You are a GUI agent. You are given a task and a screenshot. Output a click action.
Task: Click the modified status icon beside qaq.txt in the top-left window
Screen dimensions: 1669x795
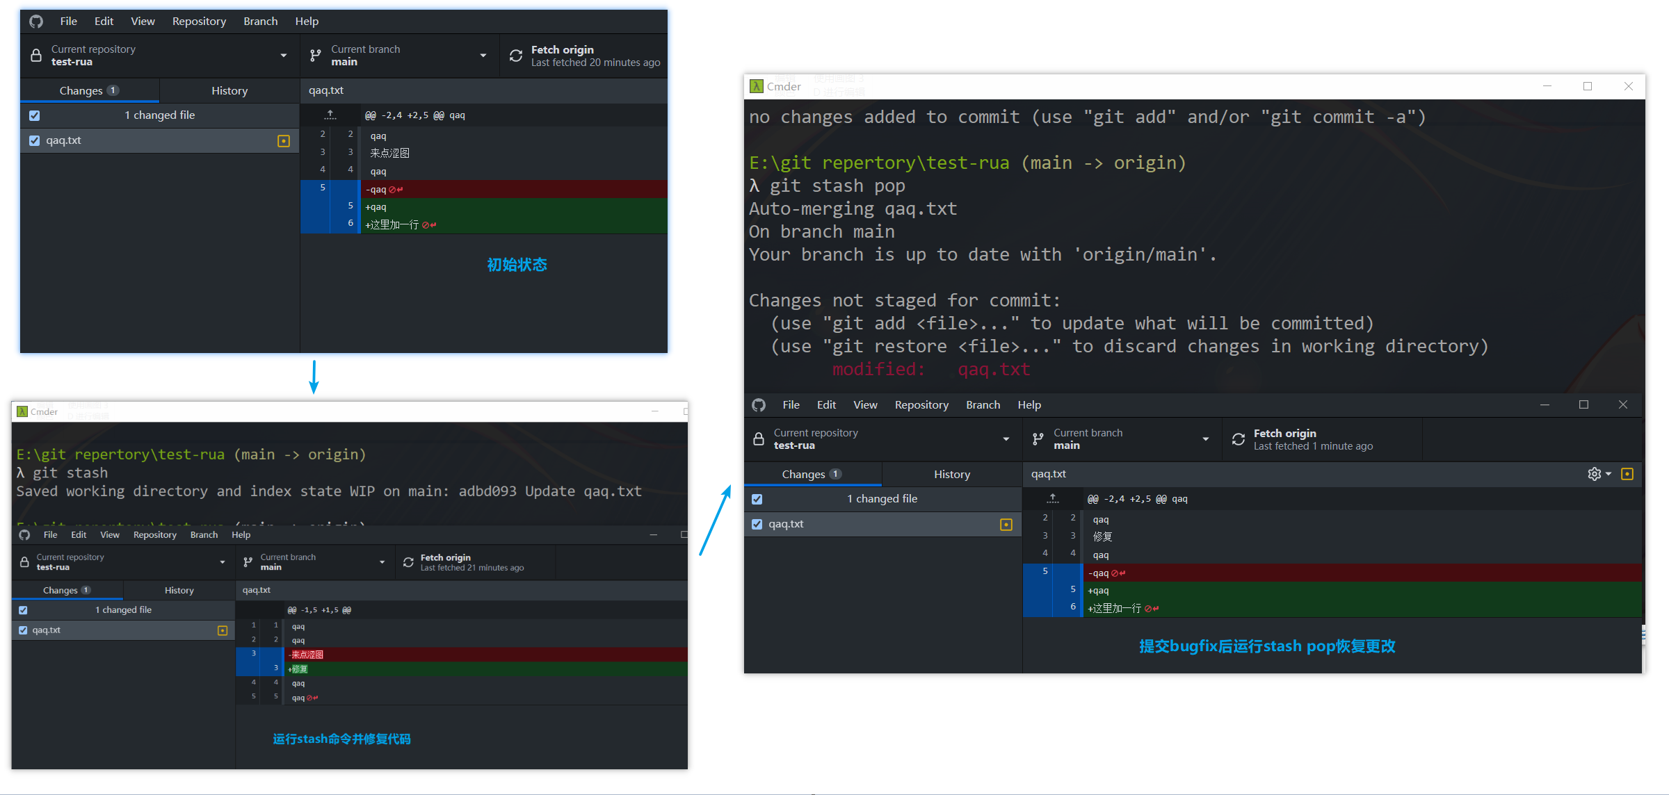coord(284,141)
